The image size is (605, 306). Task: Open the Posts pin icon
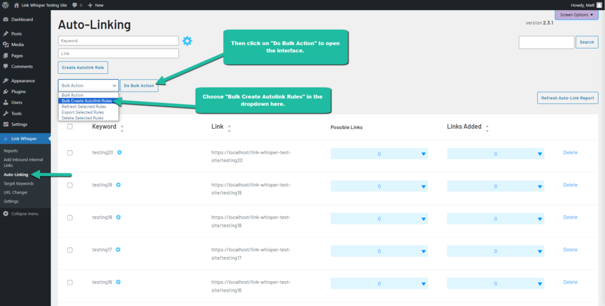(x=6, y=34)
